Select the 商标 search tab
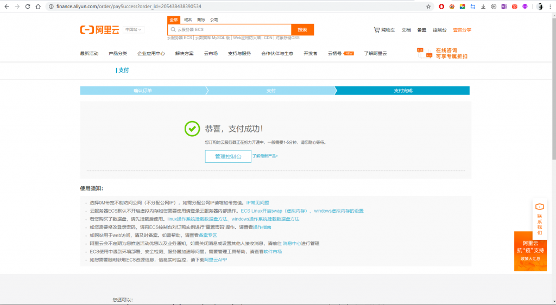 pos(201,20)
